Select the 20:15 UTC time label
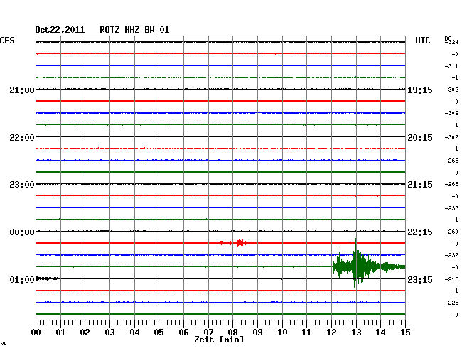Screen dimensions: 462x351 pos(420,137)
